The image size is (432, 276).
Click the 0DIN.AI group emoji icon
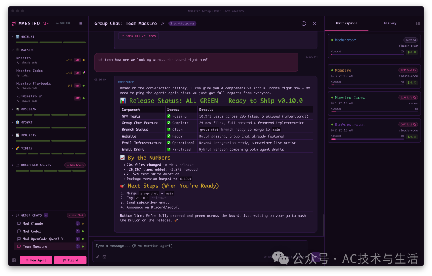[18, 37]
